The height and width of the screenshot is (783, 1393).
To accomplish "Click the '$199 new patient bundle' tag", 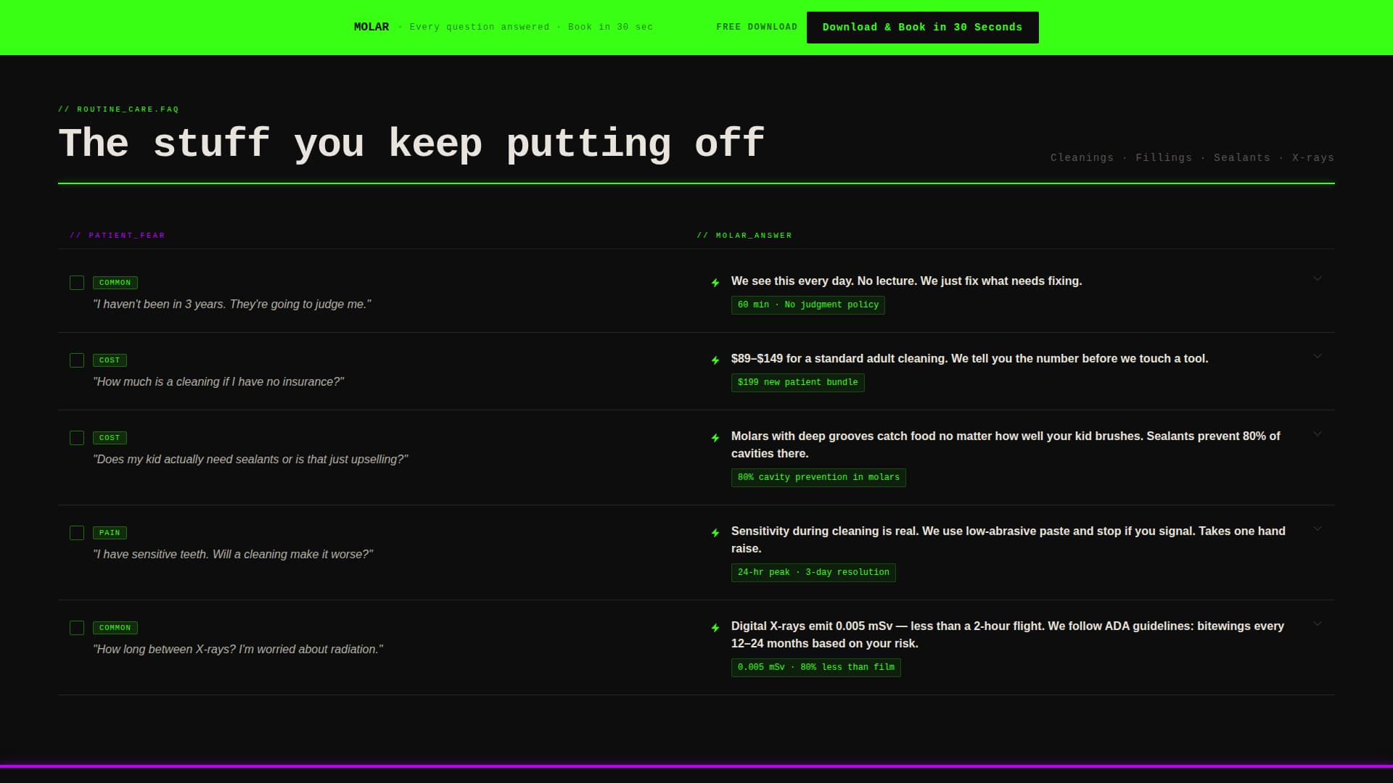I will (x=797, y=382).
